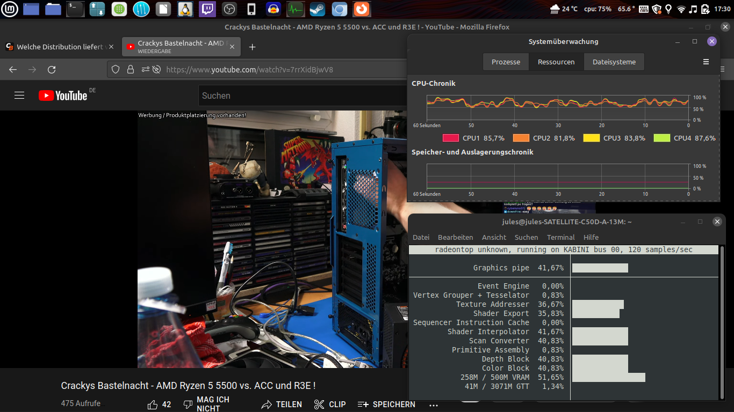Click the phone connect icon in panel
Screen dimensions: 734x412
[251, 9]
